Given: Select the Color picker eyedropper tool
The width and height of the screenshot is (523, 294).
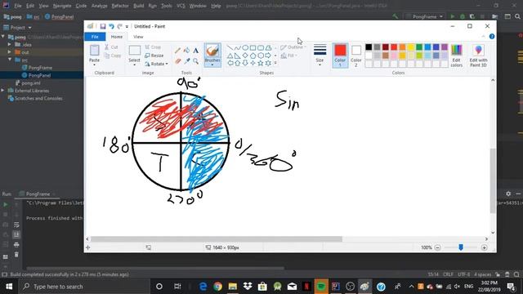Looking at the screenshot, I should point(187,61).
